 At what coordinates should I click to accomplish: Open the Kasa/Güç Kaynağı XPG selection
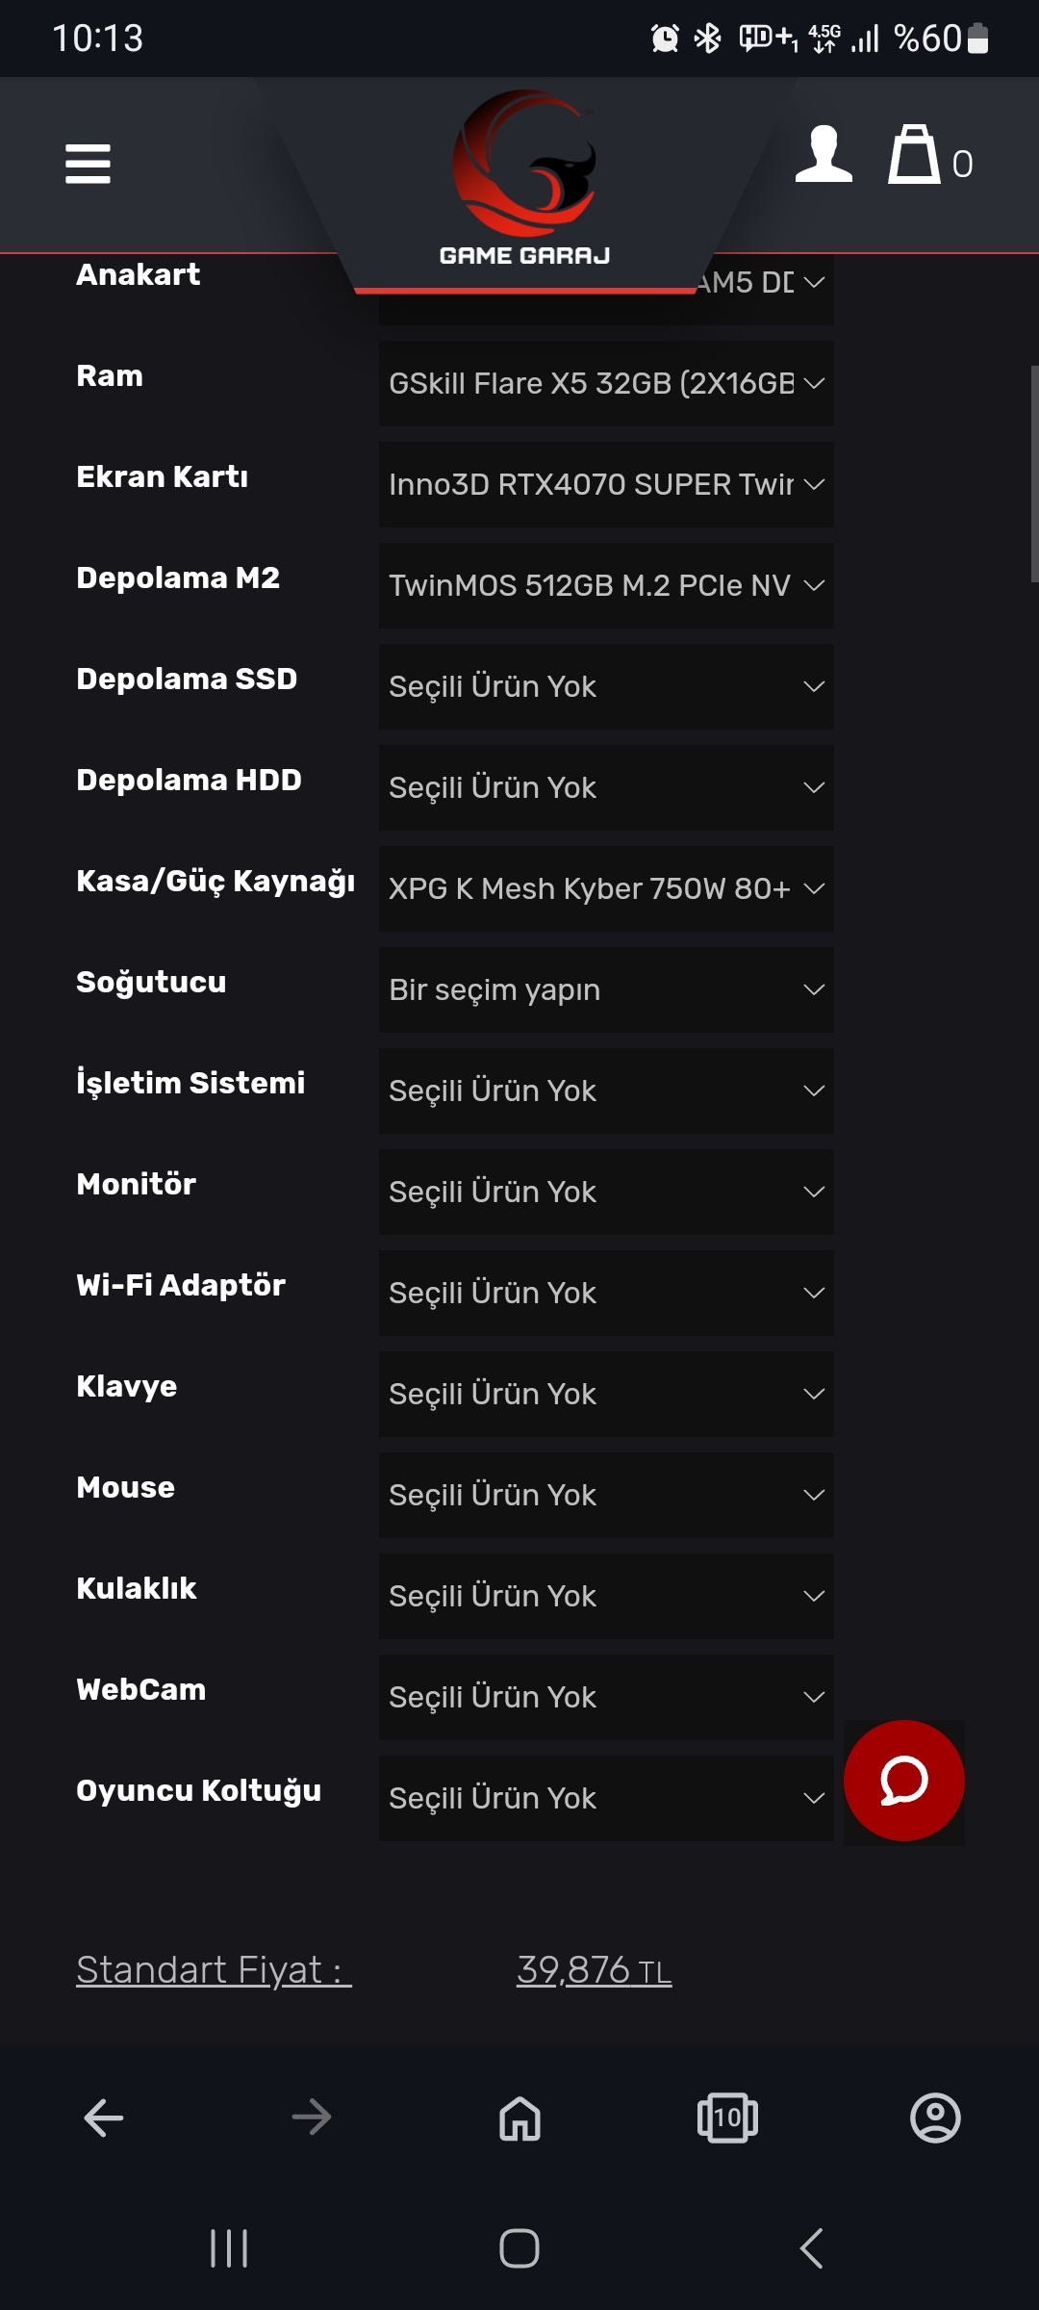coord(606,888)
